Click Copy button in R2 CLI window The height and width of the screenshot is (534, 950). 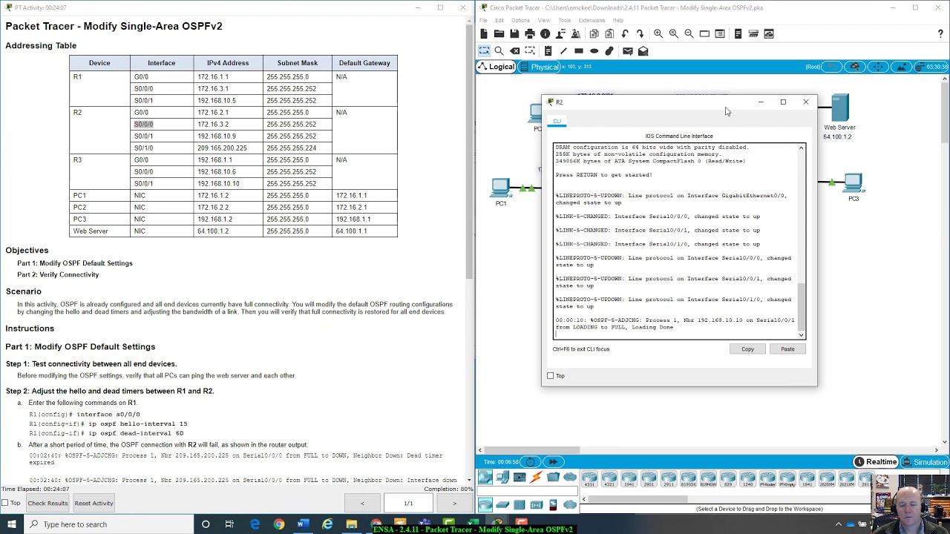point(747,349)
